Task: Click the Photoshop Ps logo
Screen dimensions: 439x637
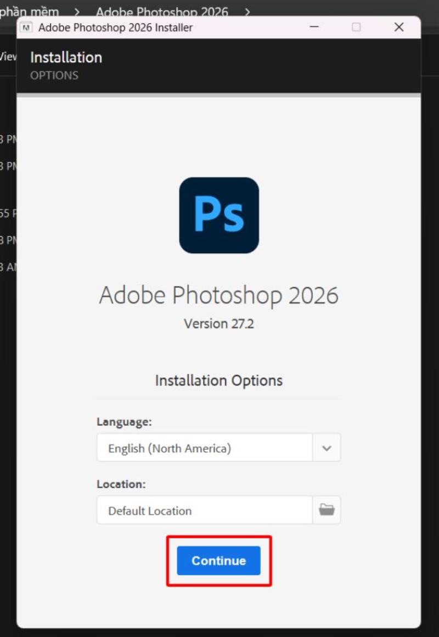Action: coord(219,215)
